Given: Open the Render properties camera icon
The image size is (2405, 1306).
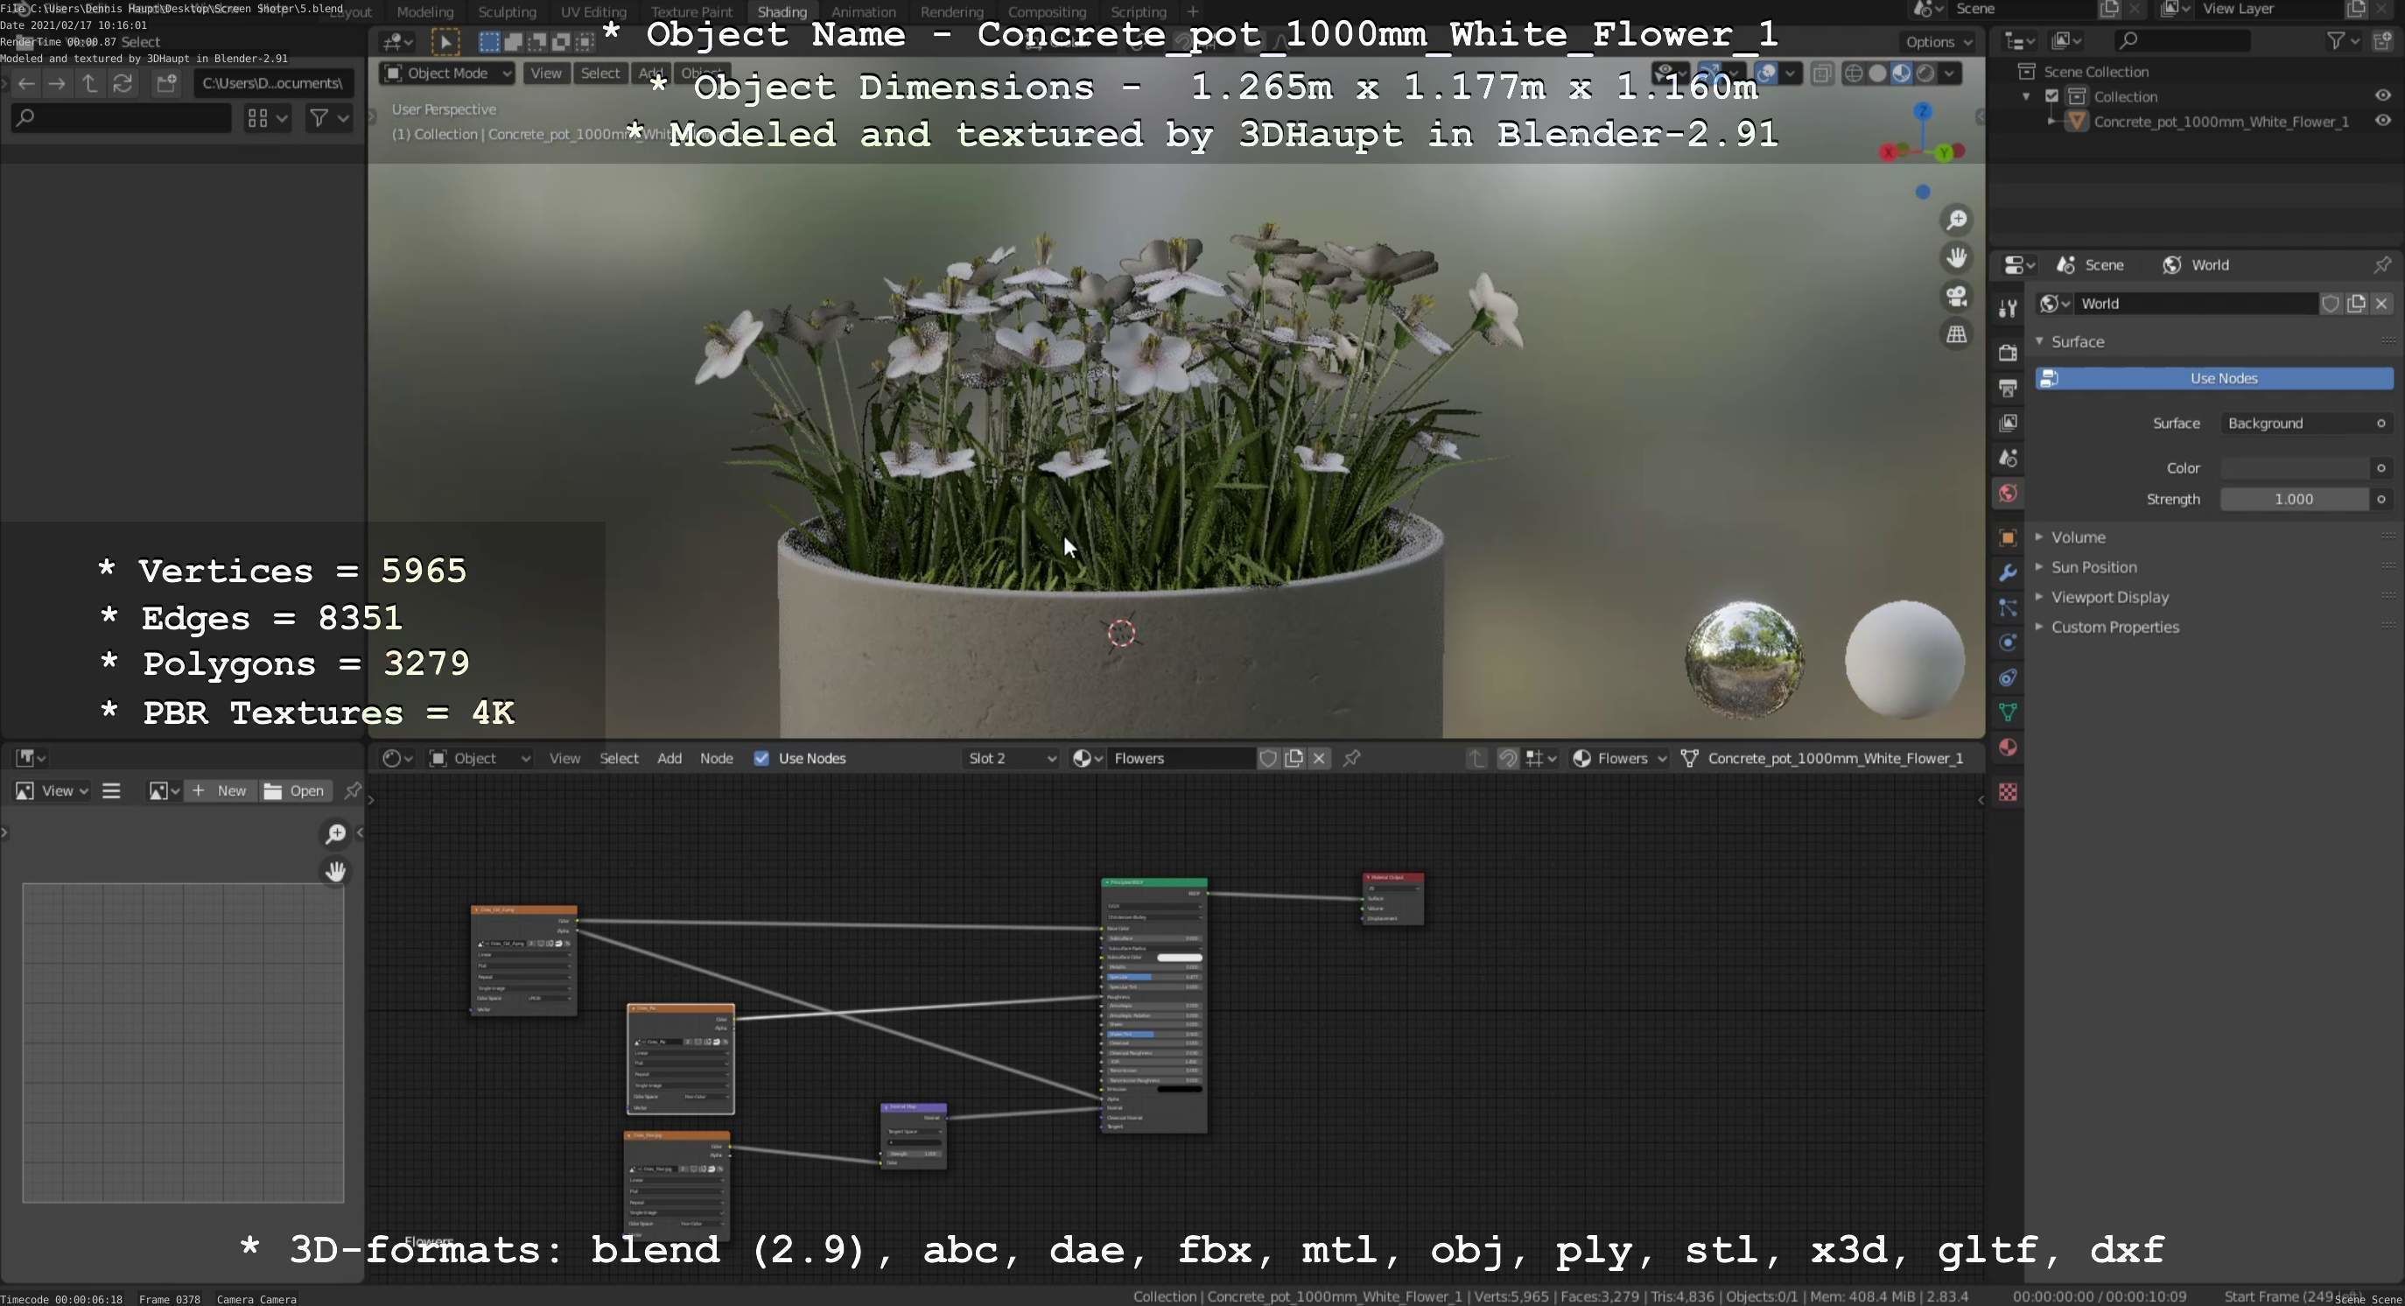Looking at the screenshot, I should click(2008, 352).
